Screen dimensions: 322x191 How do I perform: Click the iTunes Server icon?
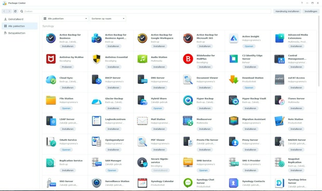(x=279, y=100)
